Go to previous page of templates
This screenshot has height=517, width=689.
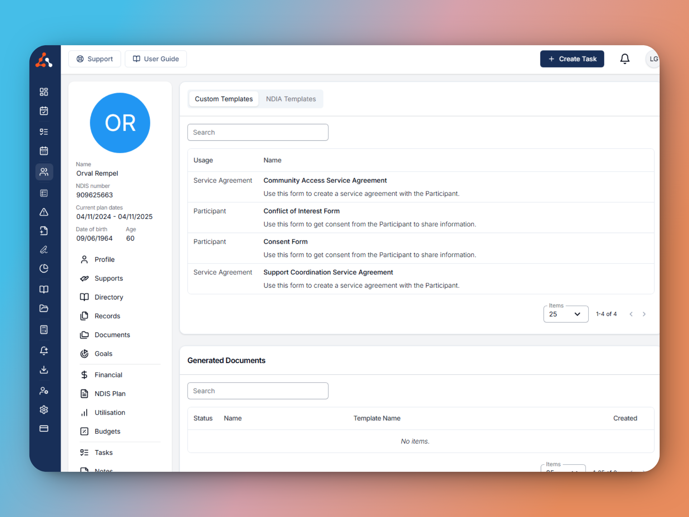[x=631, y=314]
